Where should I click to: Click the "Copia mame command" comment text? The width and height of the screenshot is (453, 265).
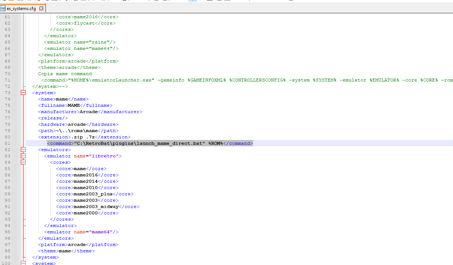(65, 74)
